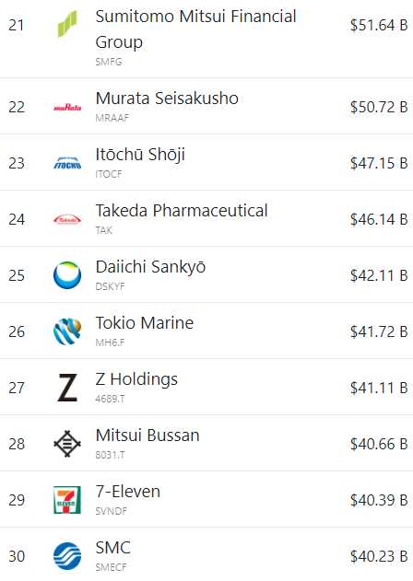Open the Mitsui Bussan link
The width and height of the screenshot is (413, 581).
[x=147, y=436]
